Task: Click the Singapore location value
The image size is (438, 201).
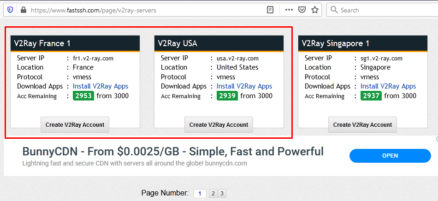Action: [x=375, y=67]
